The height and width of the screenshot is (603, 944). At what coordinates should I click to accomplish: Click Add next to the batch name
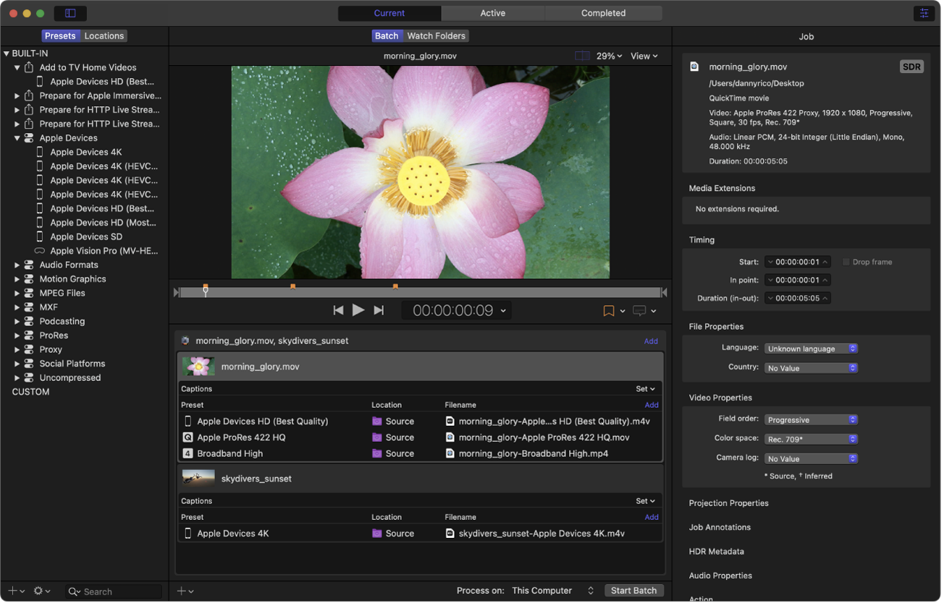pyautogui.click(x=651, y=341)
